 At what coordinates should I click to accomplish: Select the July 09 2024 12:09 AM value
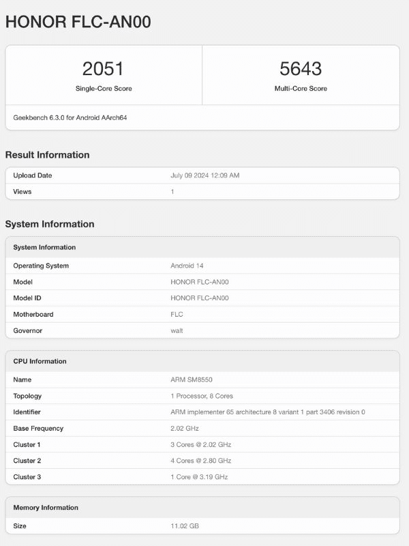pyautogui.click(x=205, y=175)
